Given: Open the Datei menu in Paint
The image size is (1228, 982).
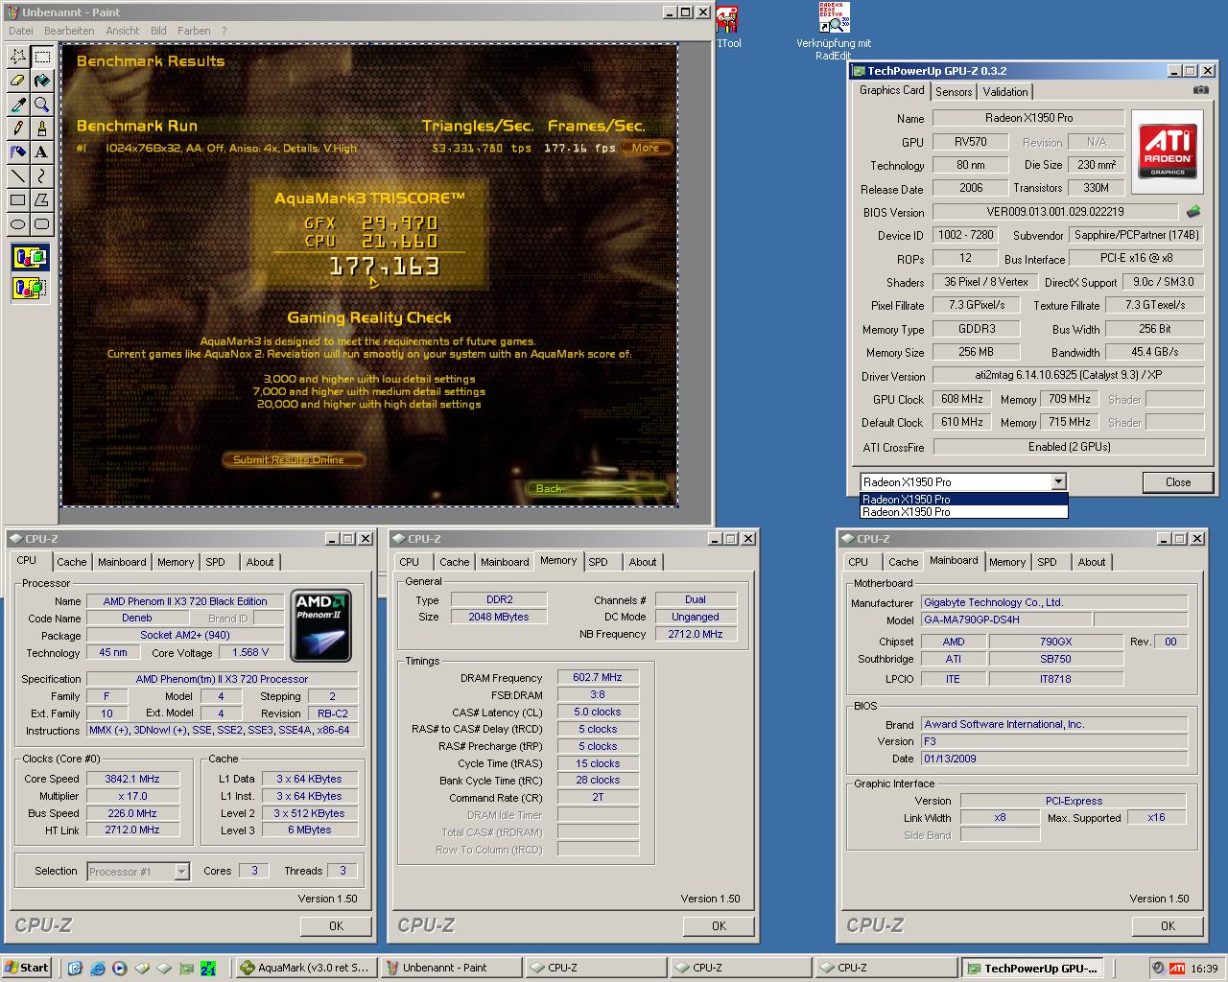Looking at the screenshot, I should click(x=20, y=31).
